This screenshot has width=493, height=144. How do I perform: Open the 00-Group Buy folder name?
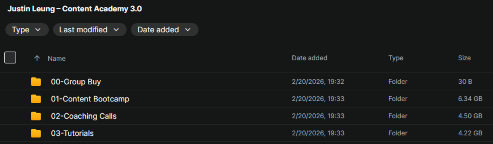[x=76, y=82]
